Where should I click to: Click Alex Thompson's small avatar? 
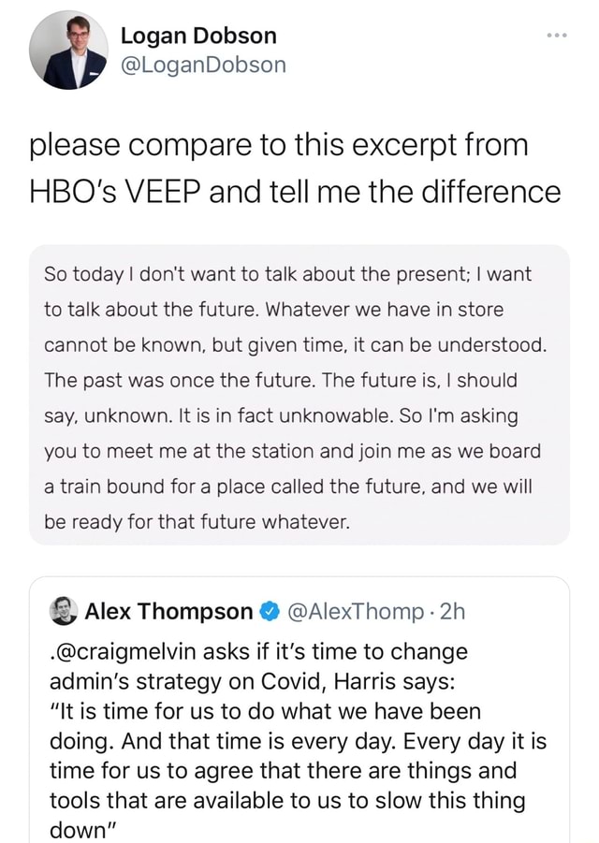(63, 611)
